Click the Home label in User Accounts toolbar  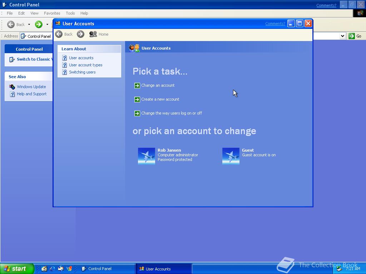(x=103, y=34)
